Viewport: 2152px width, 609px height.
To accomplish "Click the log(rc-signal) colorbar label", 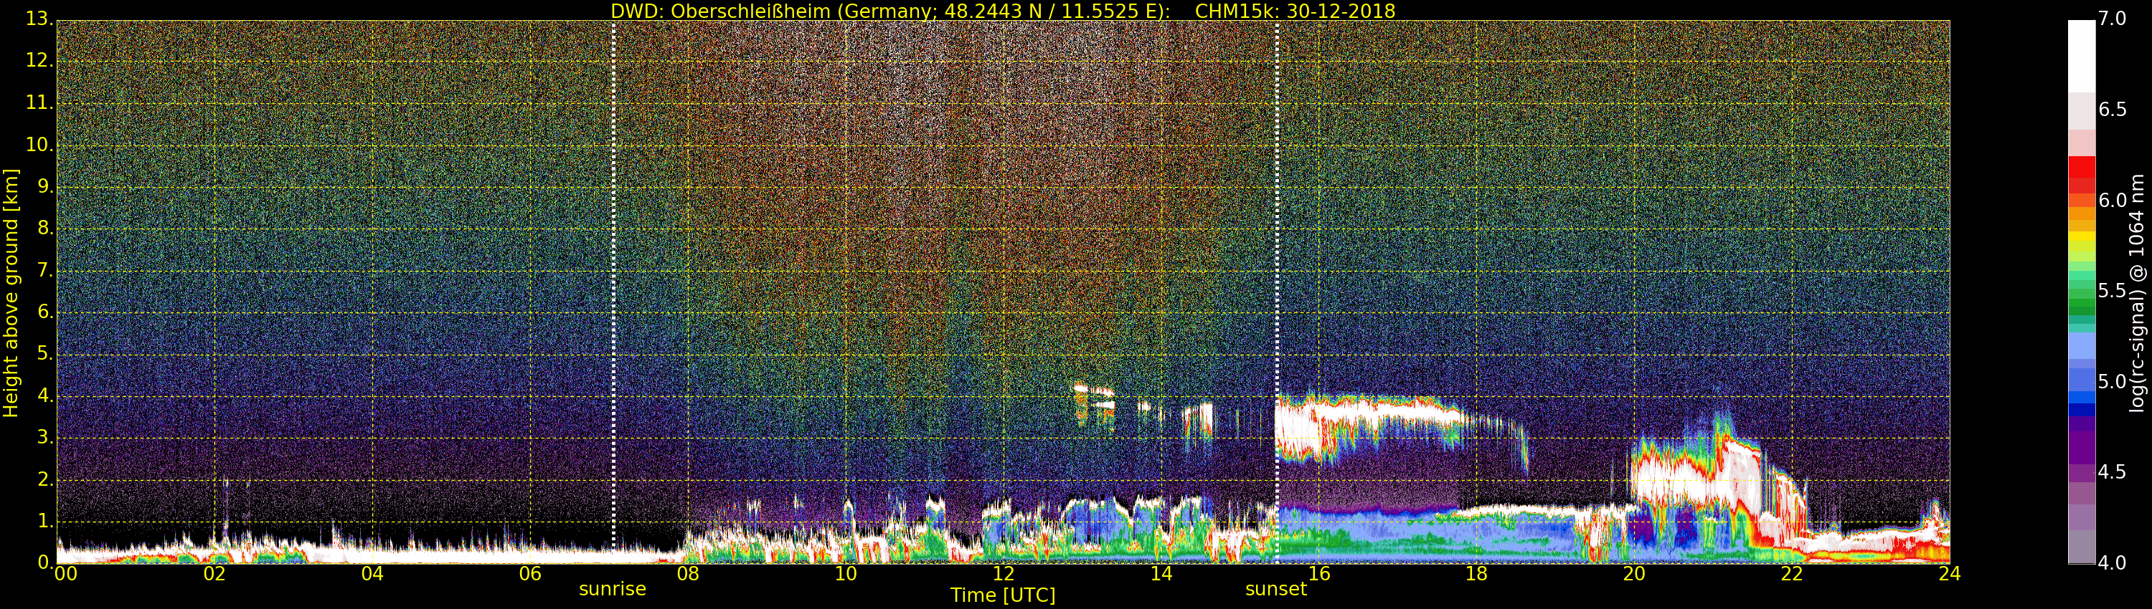I will [2136, 293].
